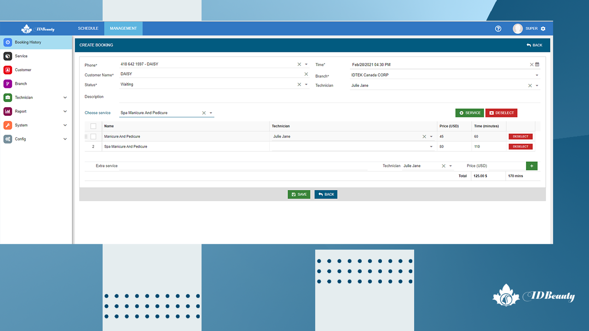Click the Customer sidebar icon

[x=7, y=70]
